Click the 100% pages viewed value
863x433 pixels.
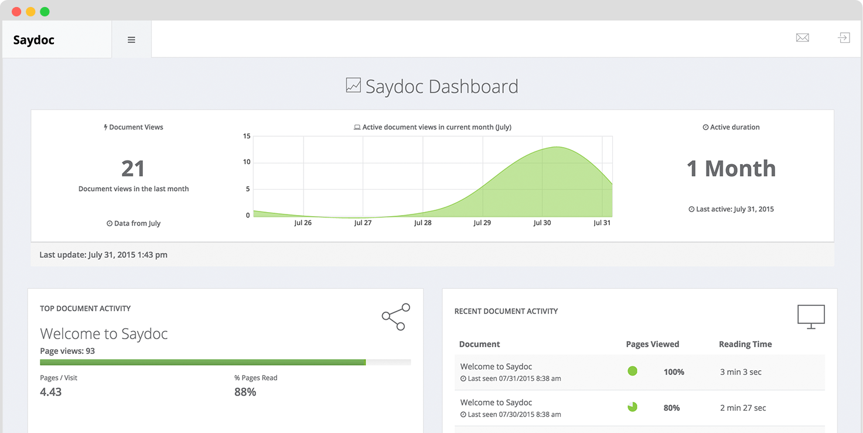pyautogui.click(x=674, y=371)
